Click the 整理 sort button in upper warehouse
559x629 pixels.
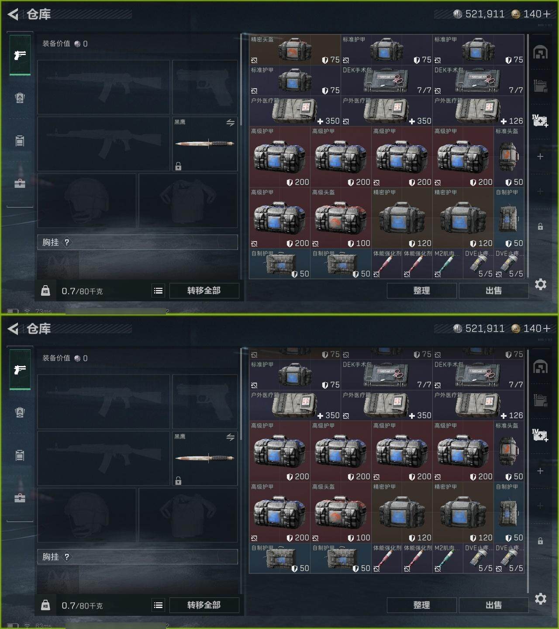(x=421, y=290)
